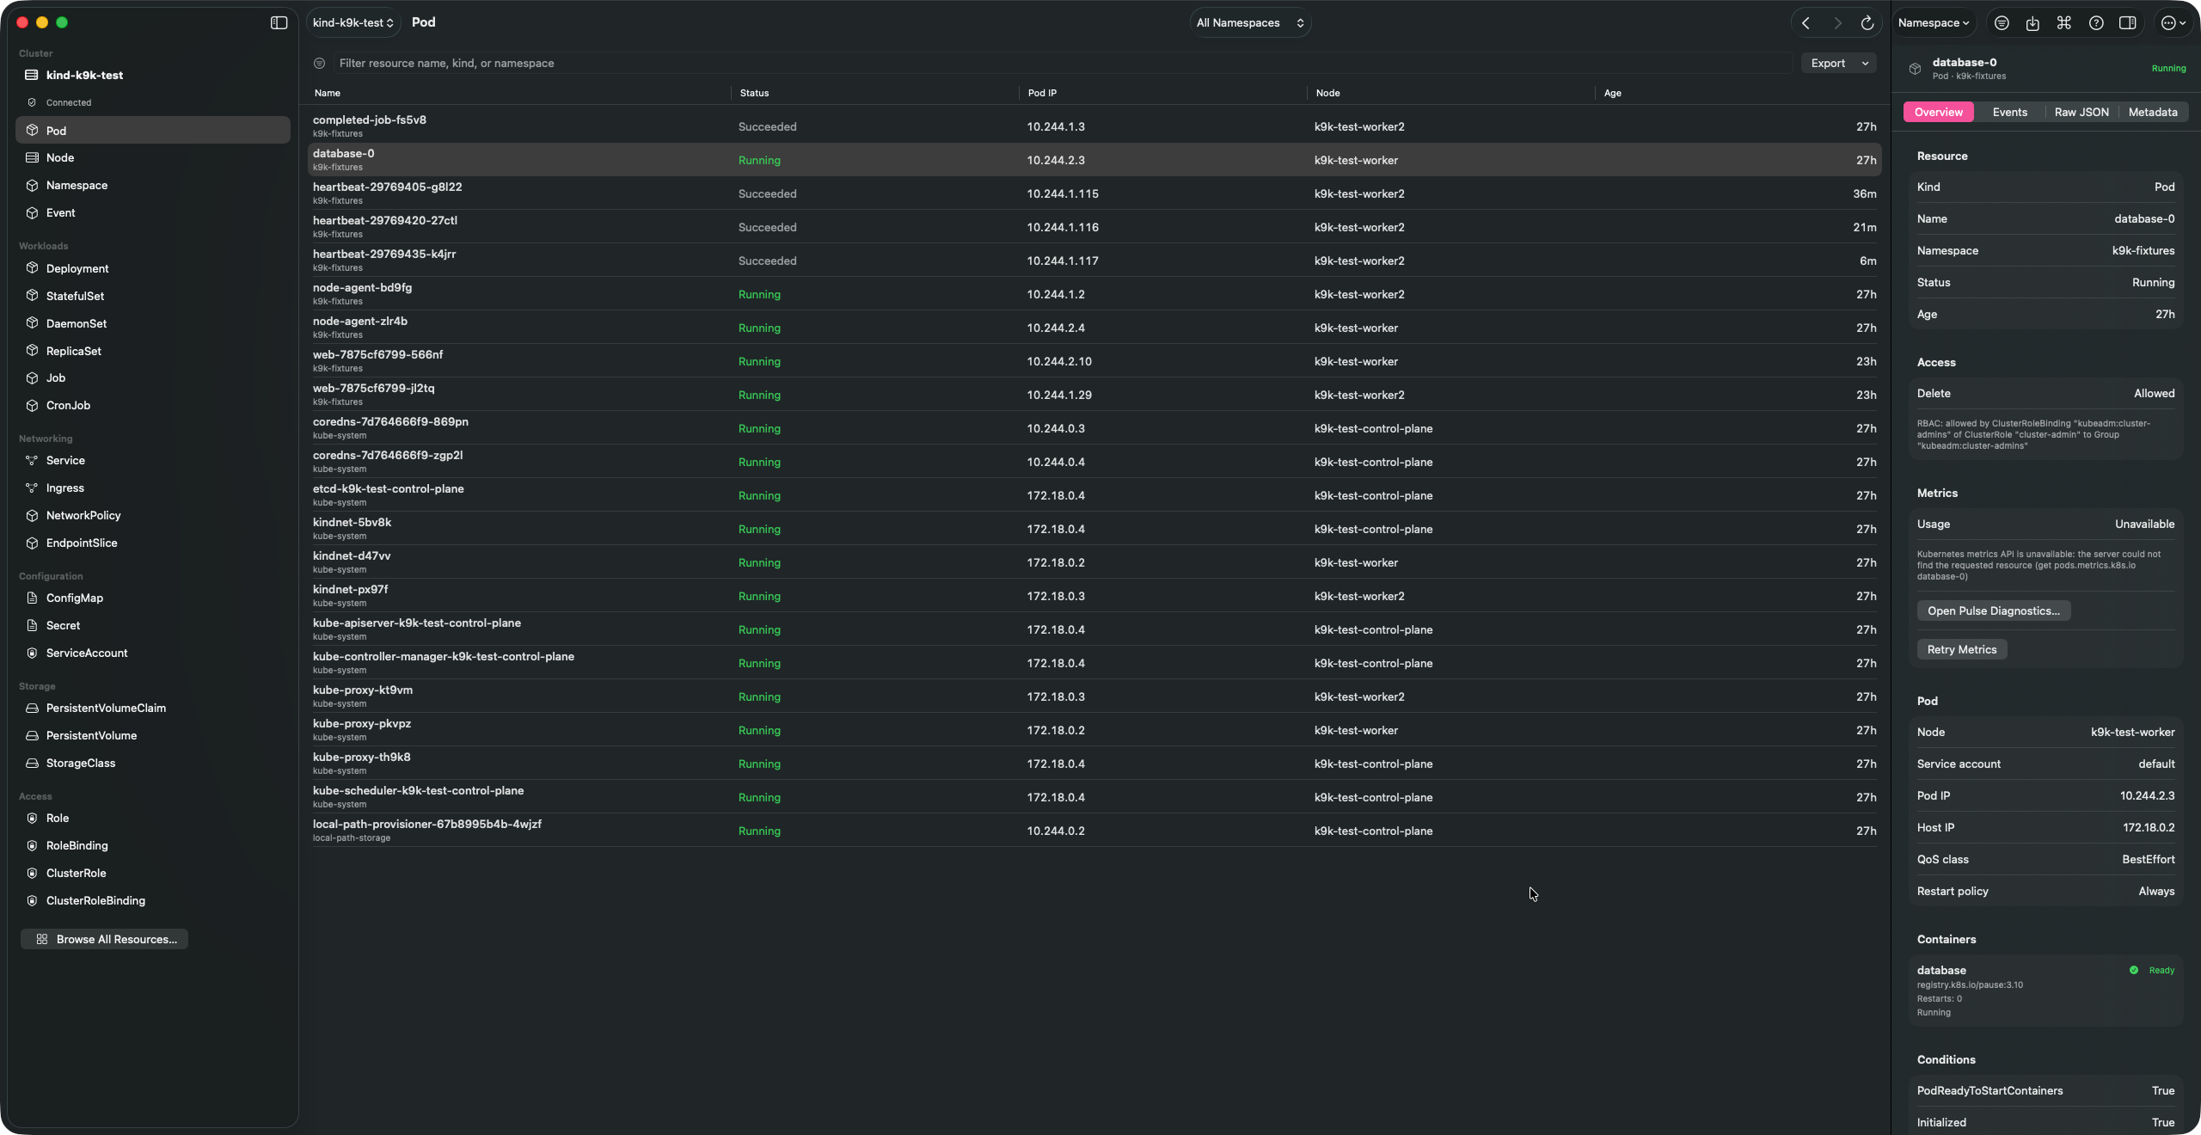Select the etcd-k9k-test-control-plane pod row
2201x1135 pixels.
coord(1094,495)
